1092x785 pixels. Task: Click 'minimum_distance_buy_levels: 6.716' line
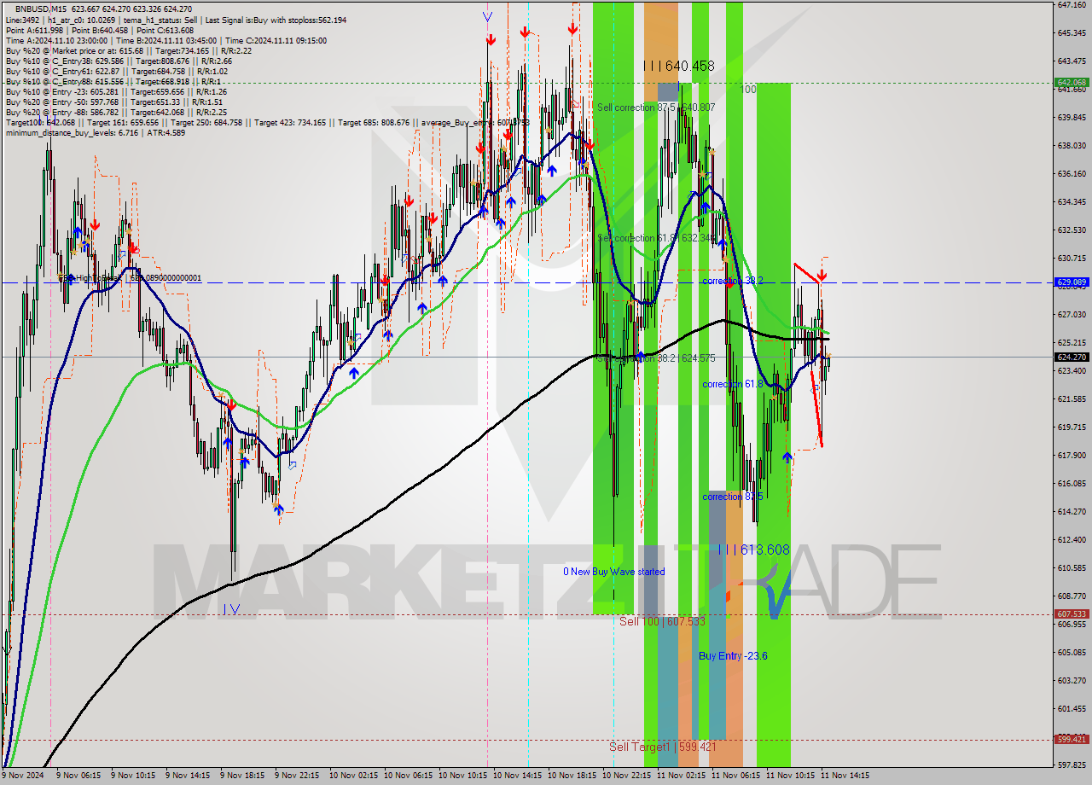click(x=96, y=132)
